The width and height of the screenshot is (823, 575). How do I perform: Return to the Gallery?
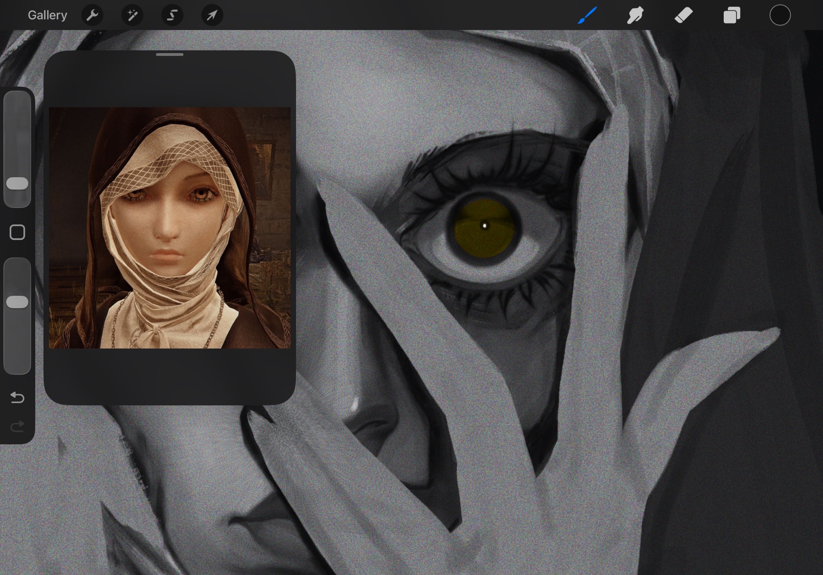coord(47,15)
